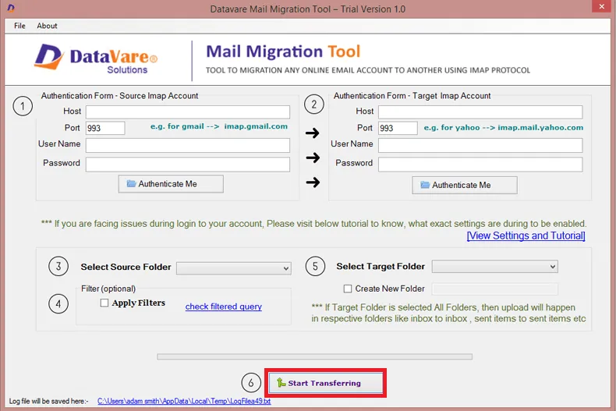This screenshot has height=411, width=616.
Task: Click the transfer progress bar
Action: (315, 356)
